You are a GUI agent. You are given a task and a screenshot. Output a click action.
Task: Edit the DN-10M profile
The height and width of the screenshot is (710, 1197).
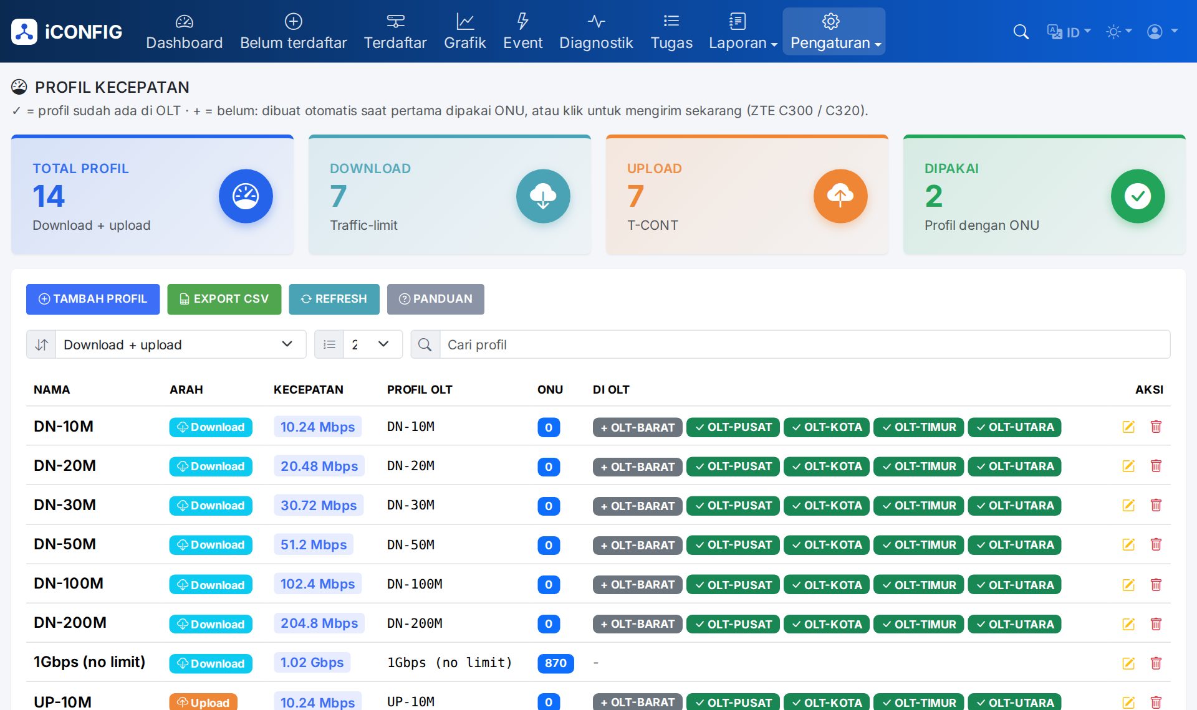coord(1128,427)
